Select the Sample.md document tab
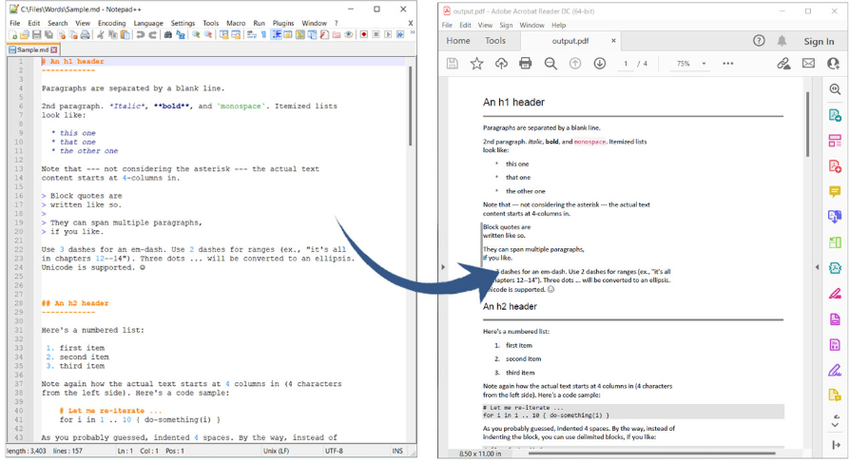This screenshot has width=850, height=464. pos(32,49)
